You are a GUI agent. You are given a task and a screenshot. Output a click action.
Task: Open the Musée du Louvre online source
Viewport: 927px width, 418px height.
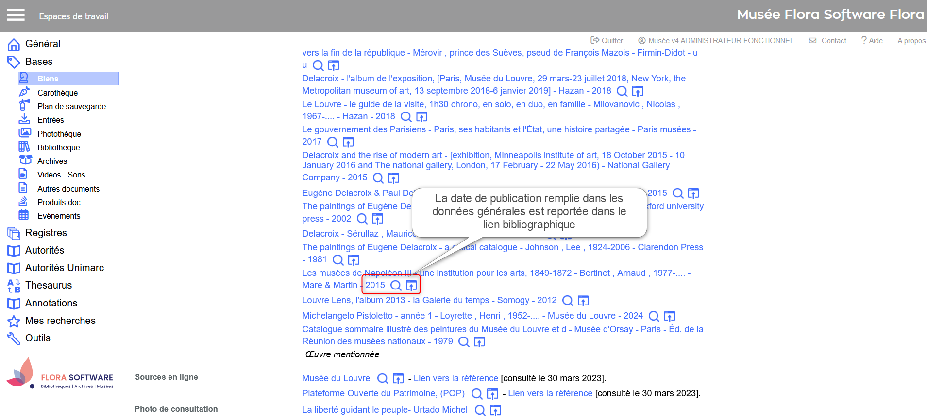(x=336, y=378)
